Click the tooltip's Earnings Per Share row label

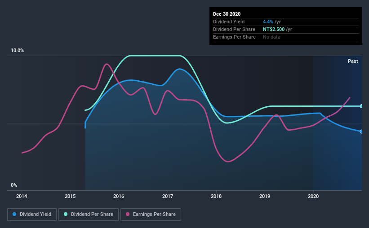(x=234, y=37)
